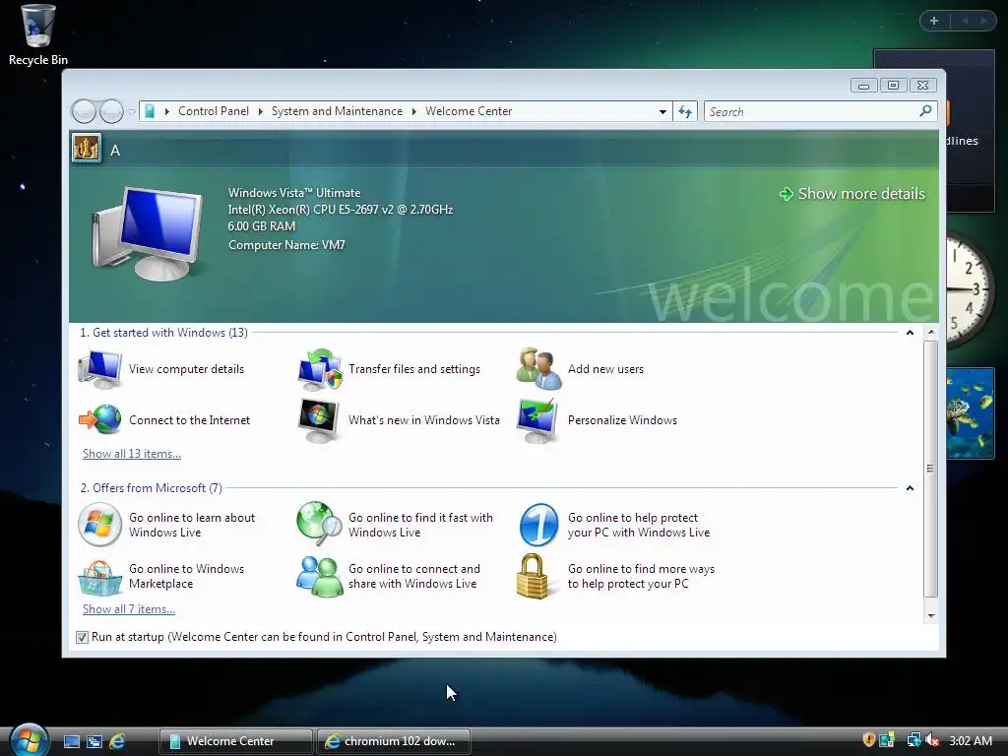
Task: Click the user account picture next to A
Action: (87, 149)
